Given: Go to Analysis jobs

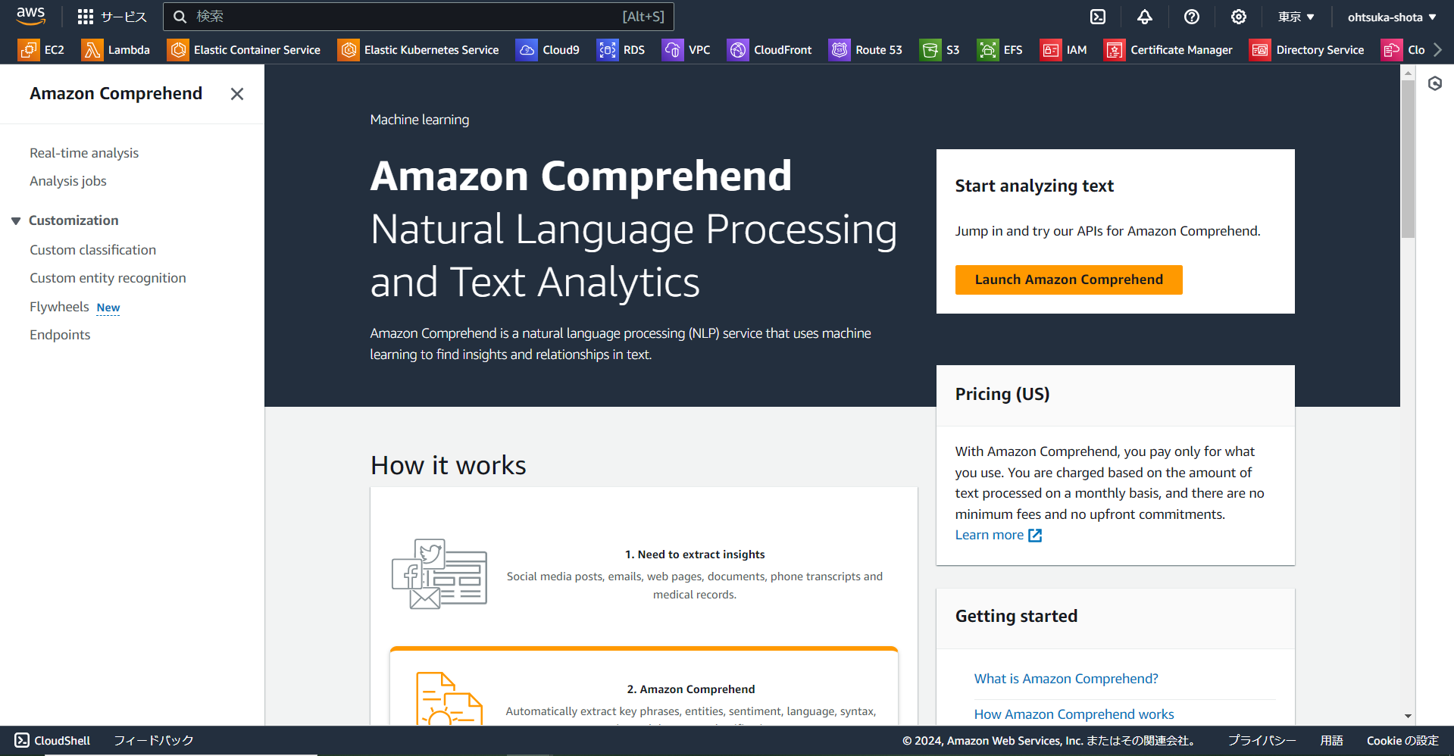Looking at the screenshot, I should tap(68, 181).
